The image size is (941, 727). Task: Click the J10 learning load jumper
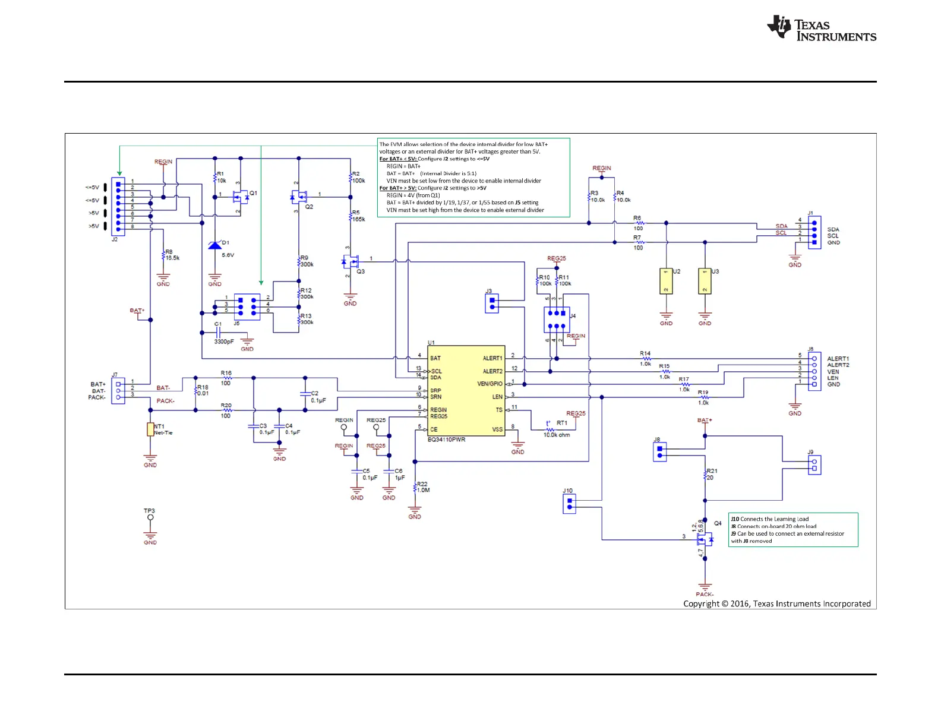pyautogui.click(x=569, y=504)
